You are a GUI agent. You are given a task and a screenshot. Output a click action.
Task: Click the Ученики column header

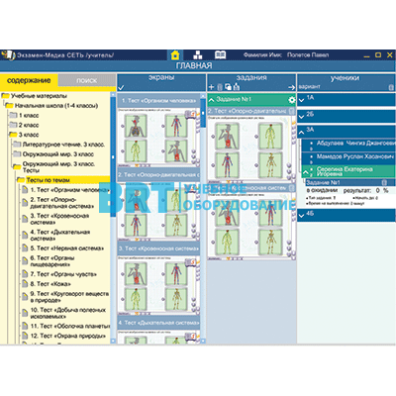click(x=345, y=78)
